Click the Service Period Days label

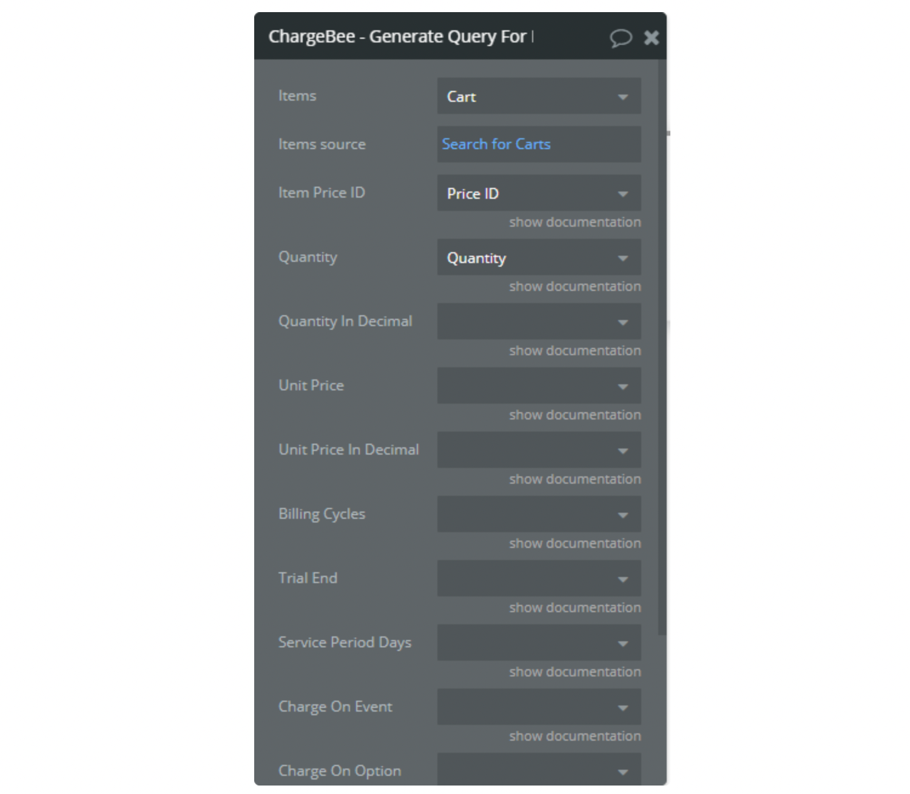tap(345, 642)
